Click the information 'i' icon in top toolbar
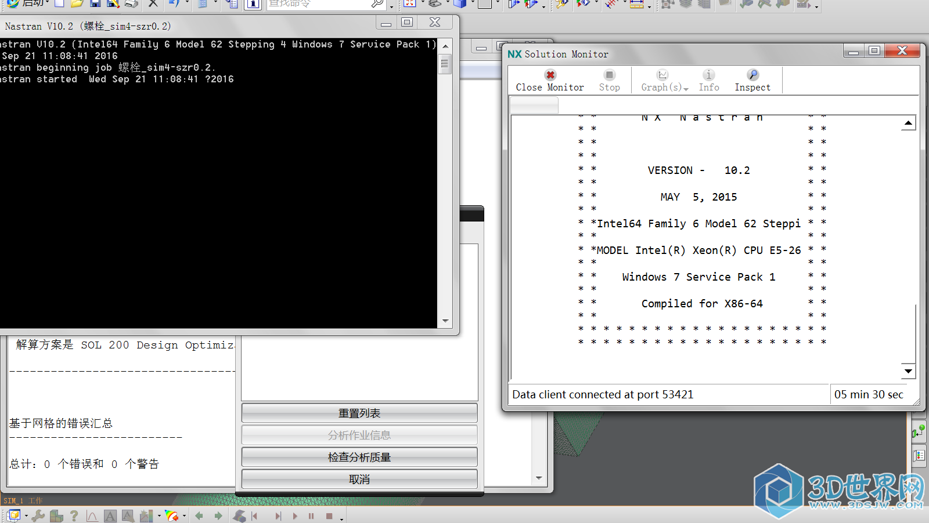The image size is (929, 523). pyautogui.click(x=253, y=3)
